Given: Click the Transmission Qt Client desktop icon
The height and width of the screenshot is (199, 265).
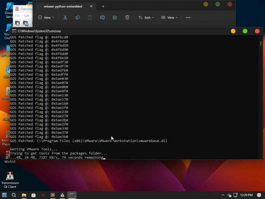Looking at the screenshot, I should tap(10, 180).
